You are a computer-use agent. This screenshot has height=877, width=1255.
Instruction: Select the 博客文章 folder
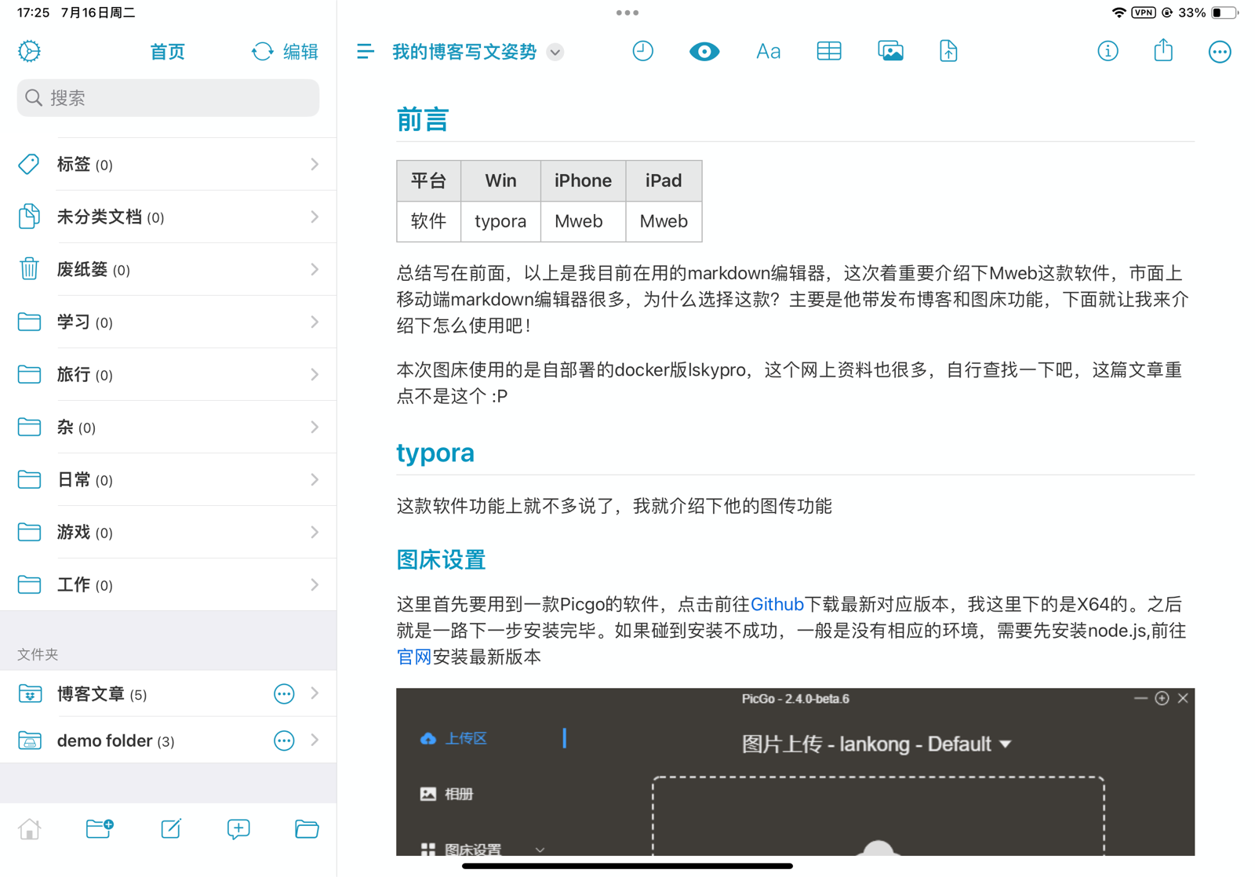[168, 693]
